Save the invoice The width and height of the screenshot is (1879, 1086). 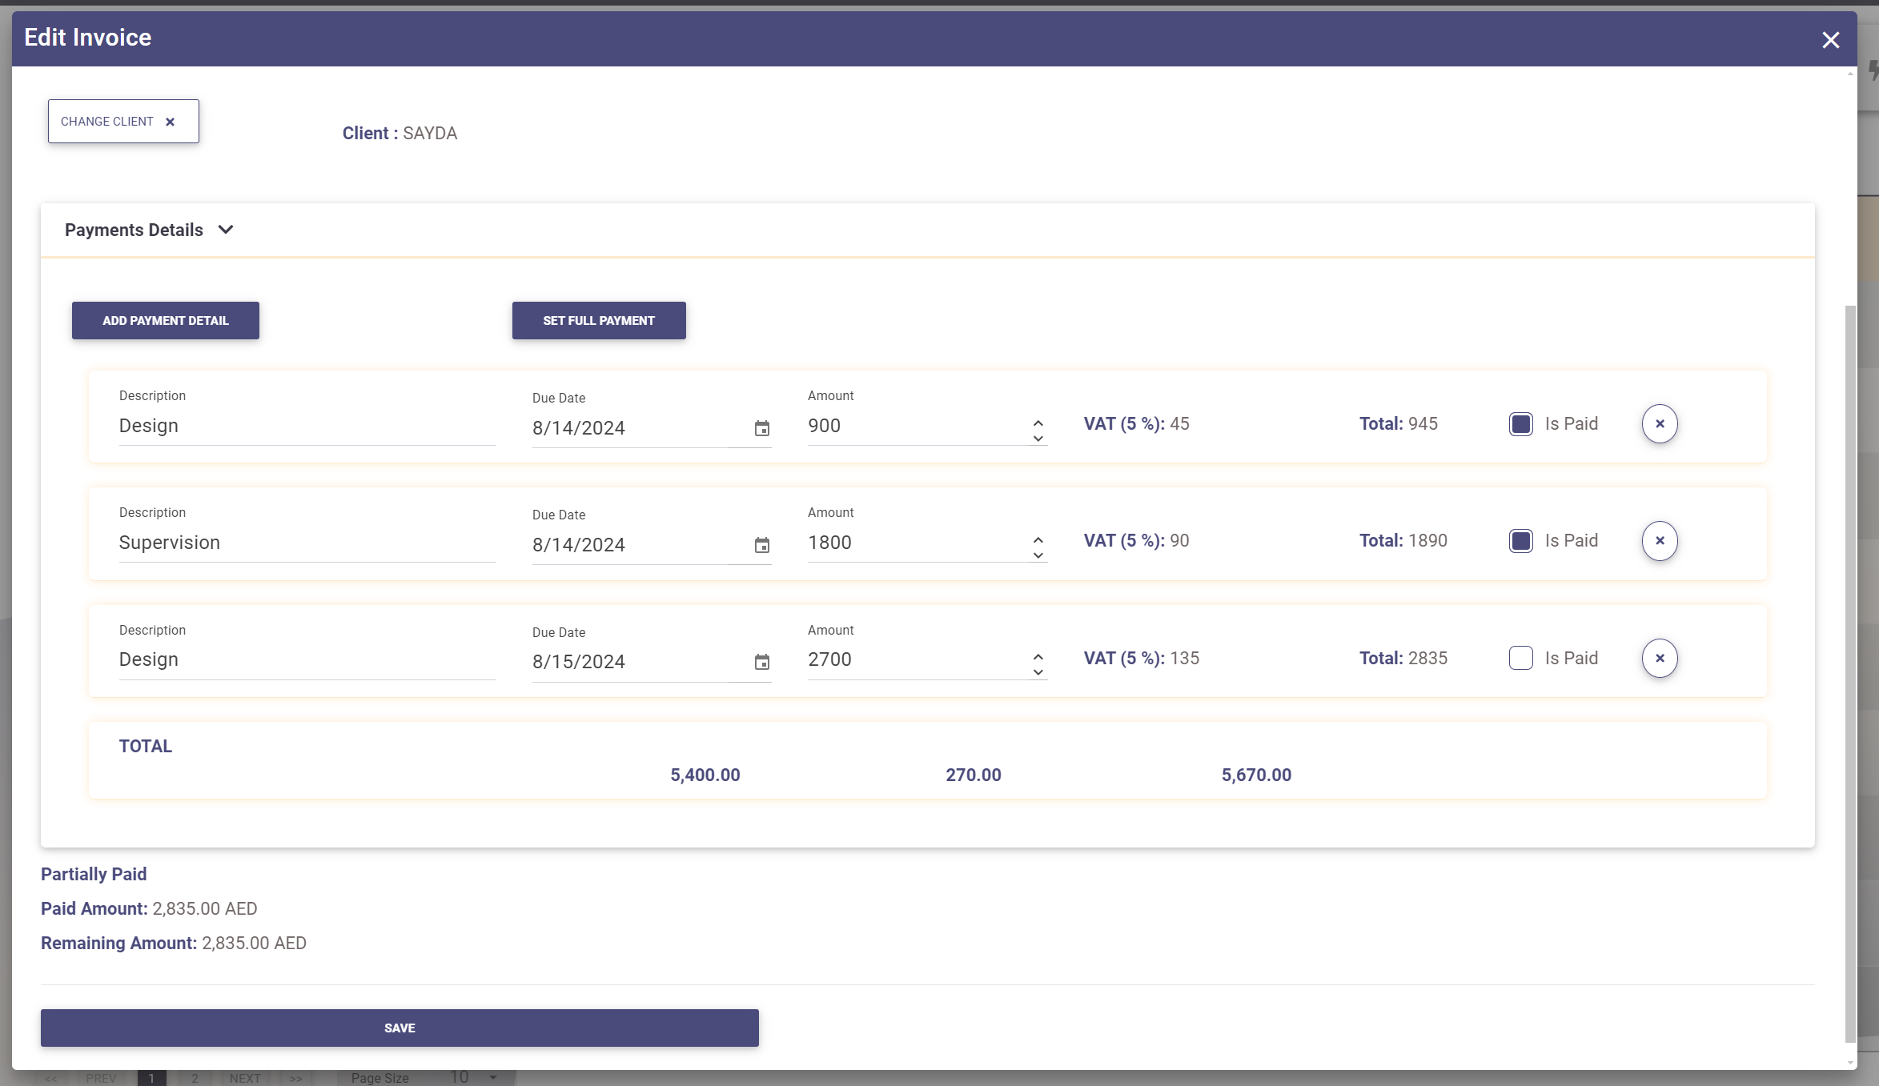399,1028
